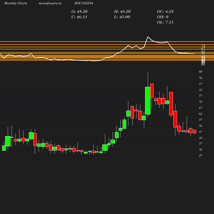Click the long red candle falling from 80 to 61

pyautogui.click(x=171, y=104)
